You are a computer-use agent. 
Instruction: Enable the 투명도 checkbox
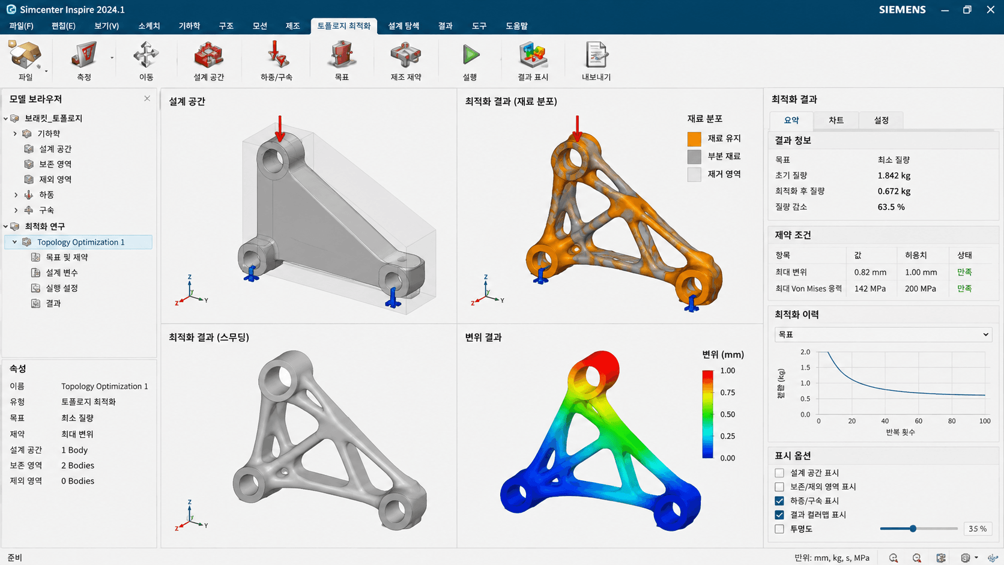pos(779,529)
